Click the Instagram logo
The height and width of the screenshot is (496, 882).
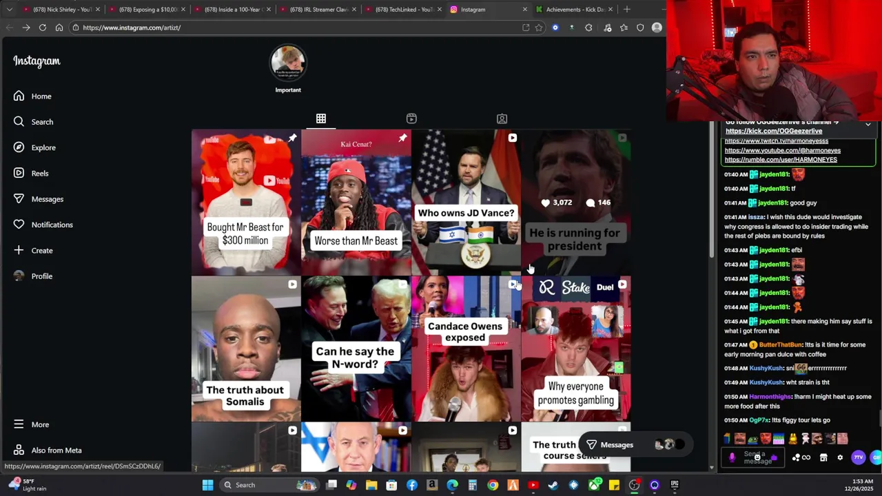(37, 61)
